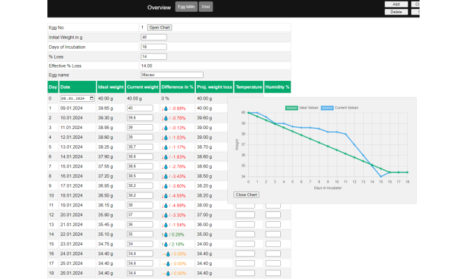Click the Close Chart button
Image resolution: width=467 pixels, height=279 pixels.
click(x=246, y=195)
